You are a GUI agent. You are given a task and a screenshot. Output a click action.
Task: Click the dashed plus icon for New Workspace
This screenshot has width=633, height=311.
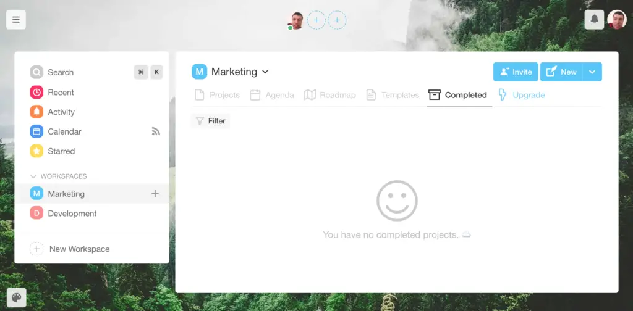coord(36,249)
